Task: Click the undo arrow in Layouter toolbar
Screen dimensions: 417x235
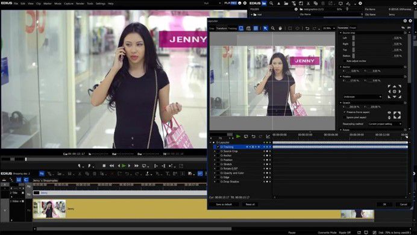Action: tap(307, 28)
